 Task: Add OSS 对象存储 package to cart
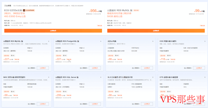[x=188, y=68]
